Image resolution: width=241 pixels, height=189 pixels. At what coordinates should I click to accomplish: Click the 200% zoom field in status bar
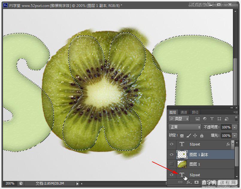click(10, 183)
